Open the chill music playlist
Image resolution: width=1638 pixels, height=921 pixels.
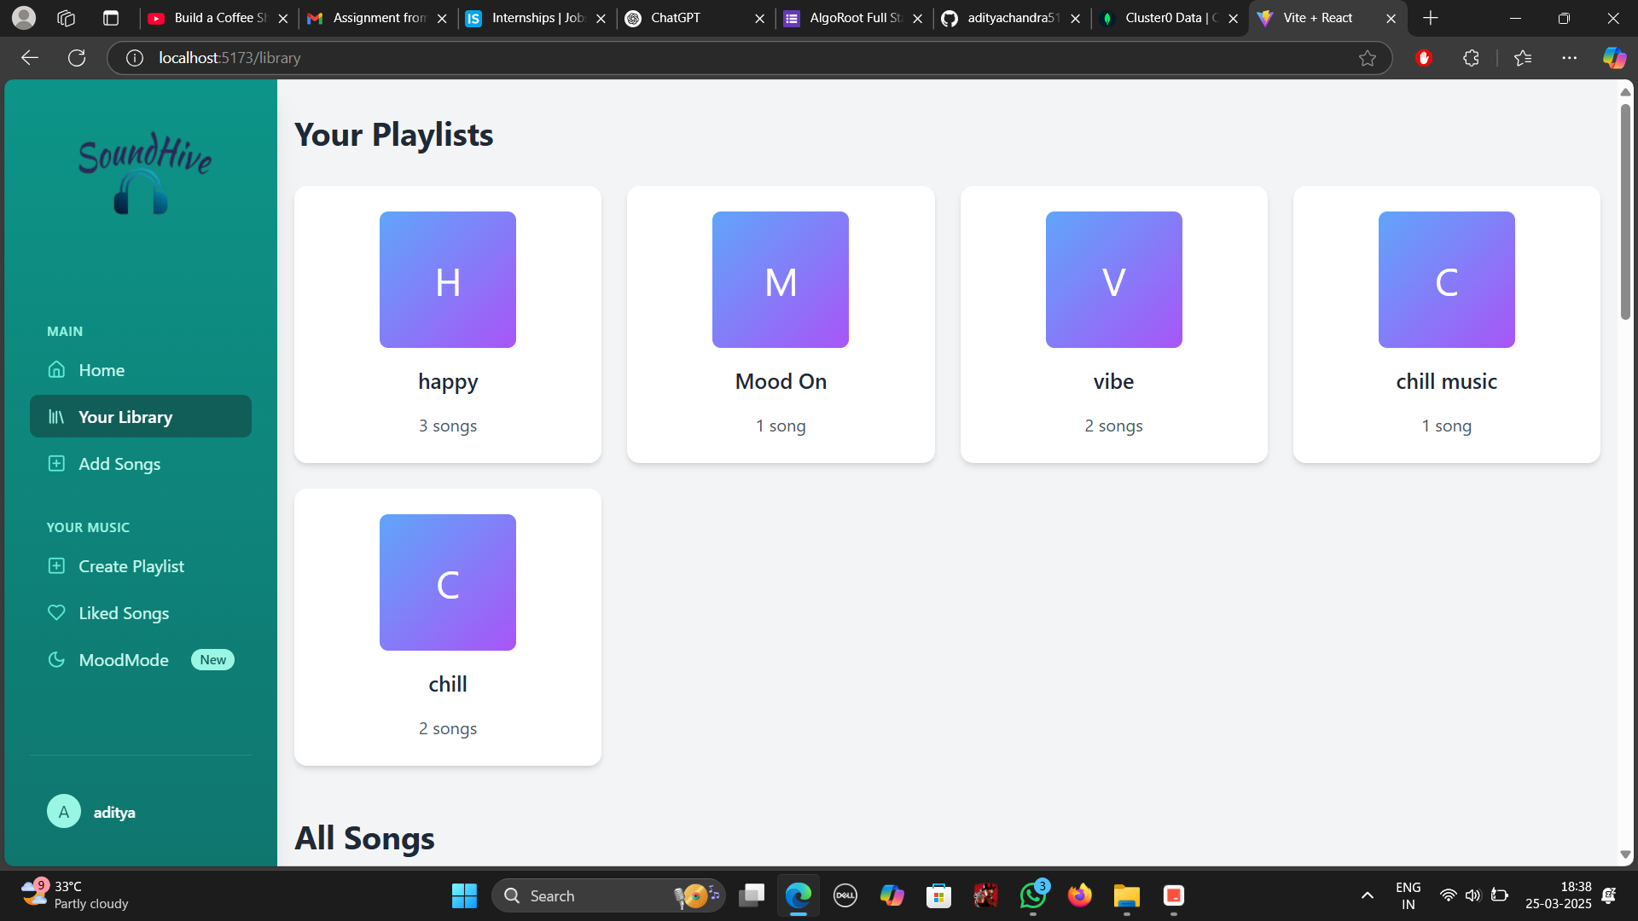coord(1446,324)
